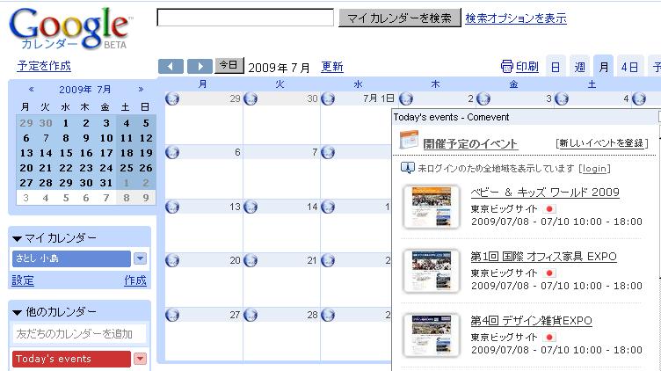Screen dimensions: 661x371
Task: Click the Google カレンダー logo
Action: click(70, 28)
